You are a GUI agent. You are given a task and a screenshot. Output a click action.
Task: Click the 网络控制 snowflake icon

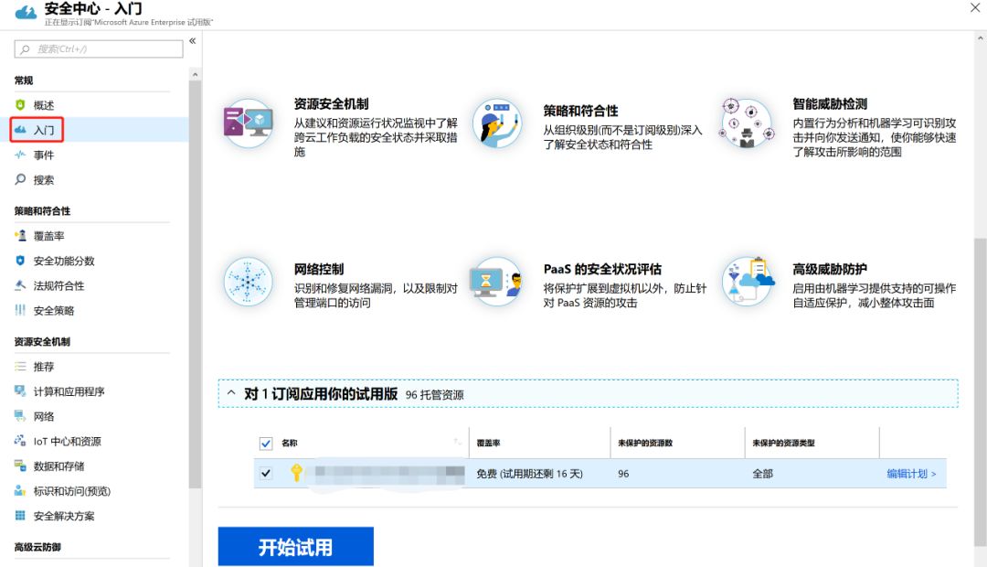pos(249,281)
